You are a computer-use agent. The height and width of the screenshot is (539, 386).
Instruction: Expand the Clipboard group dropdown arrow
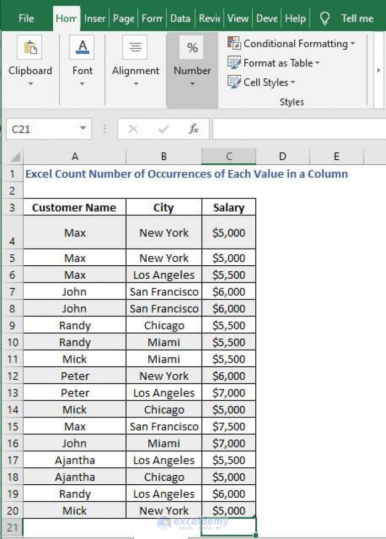coord(30,84)
